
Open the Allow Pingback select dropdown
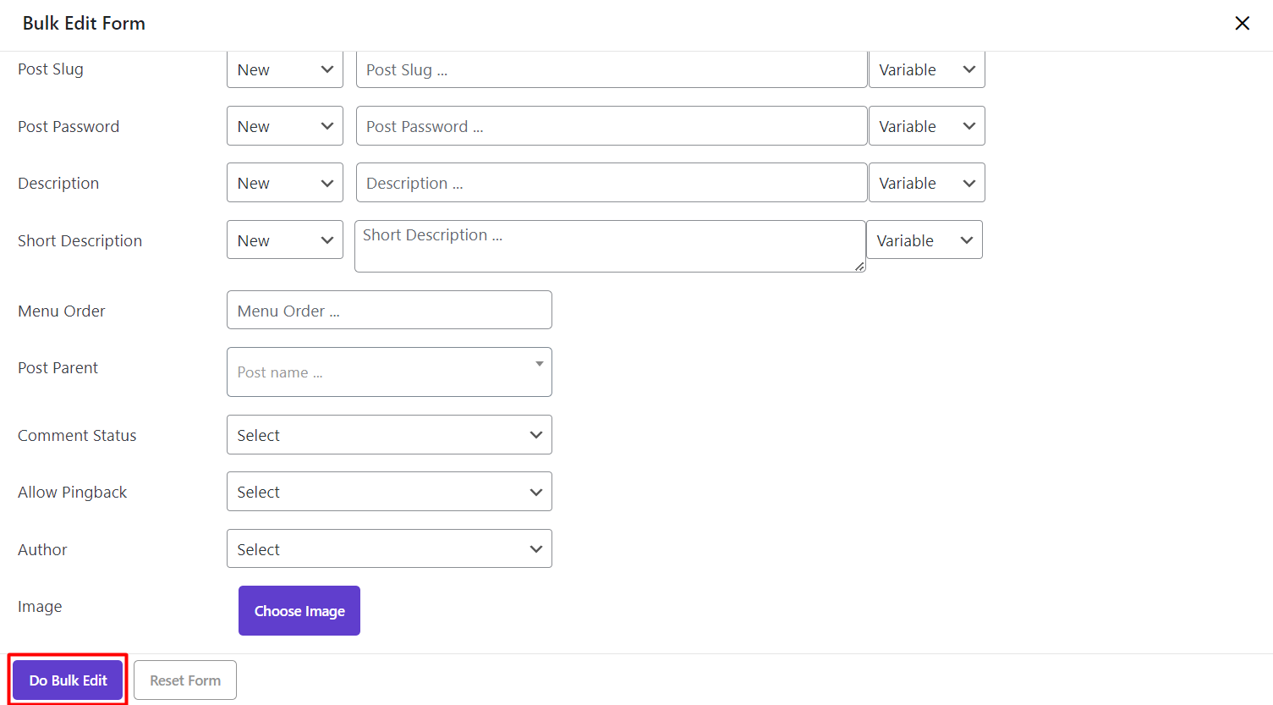pyautogui.click(x=389, y=492)
